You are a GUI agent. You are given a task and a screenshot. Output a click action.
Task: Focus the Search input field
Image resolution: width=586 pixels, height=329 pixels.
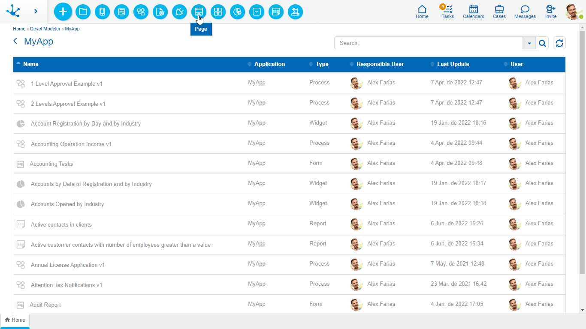click(x=429, y=43)
